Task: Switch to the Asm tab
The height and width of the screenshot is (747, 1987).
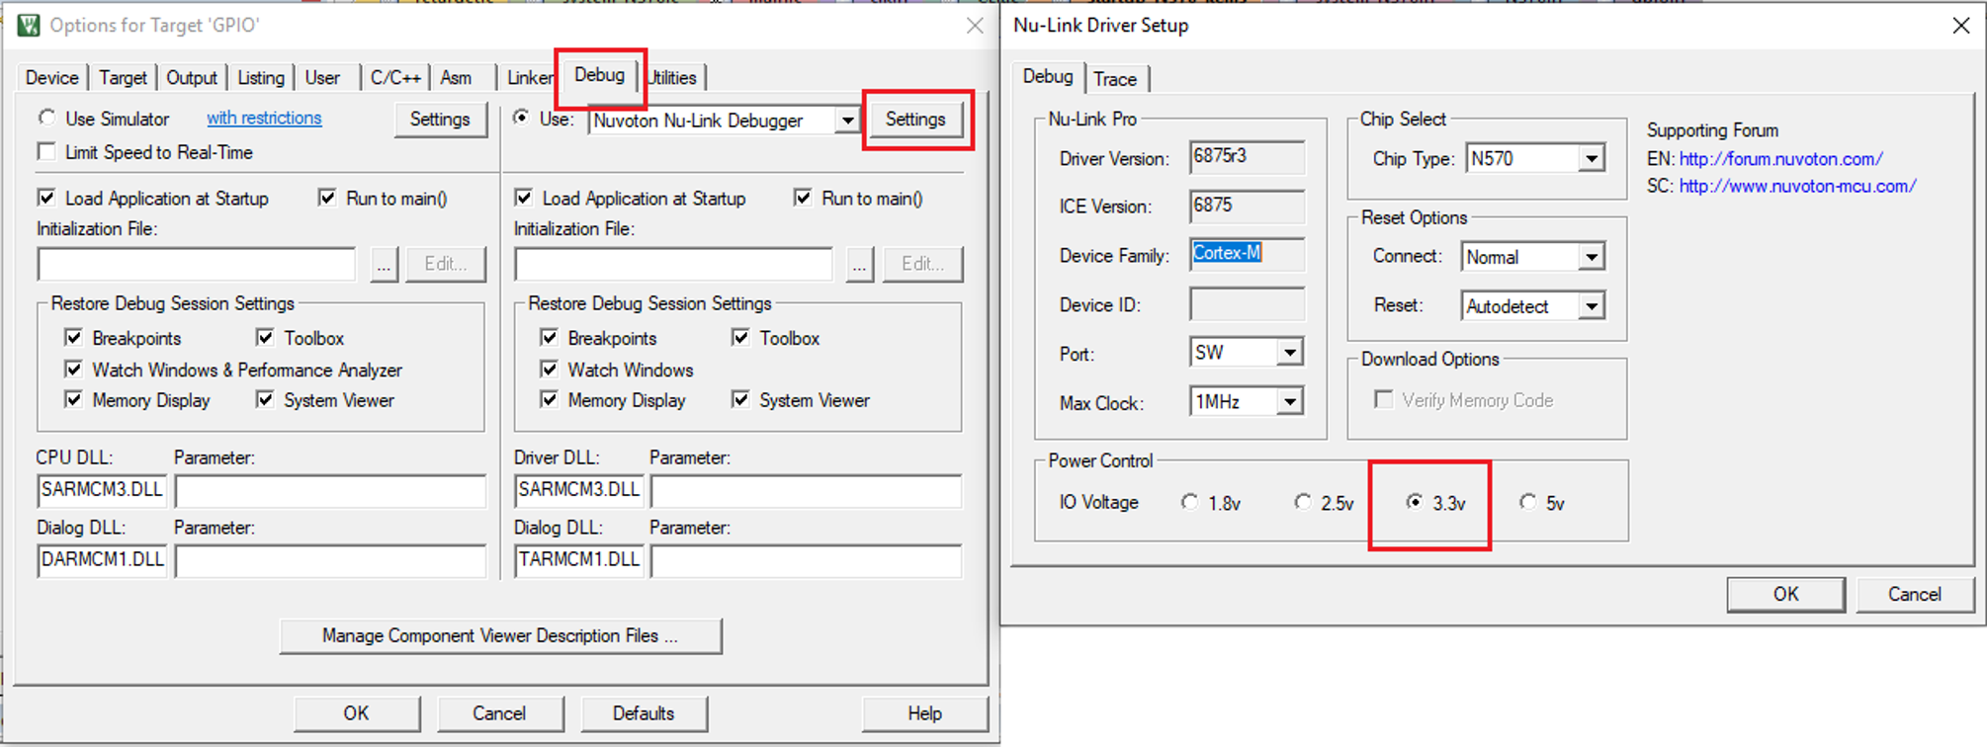Action: (x=456, y=77)
